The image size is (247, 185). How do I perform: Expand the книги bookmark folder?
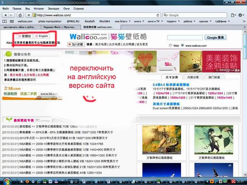tap(139, 21)
